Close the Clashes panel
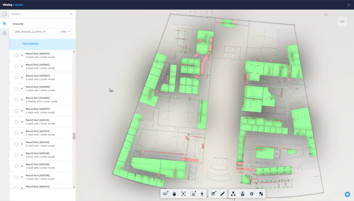This screenshot has width=354, height=201. coord(71,14)
